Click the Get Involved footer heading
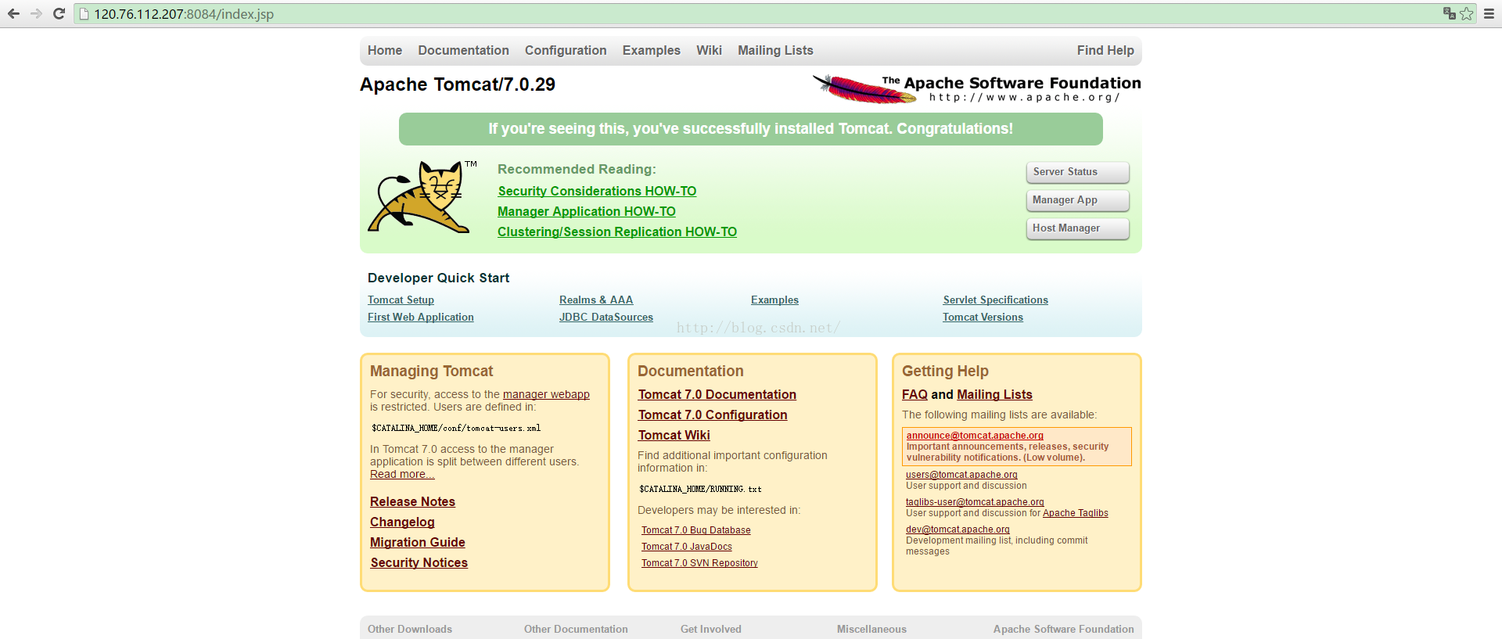Image resolution: width=1502 pixels, height=639 pixels. pyautogui.click(x=711, y=629)
